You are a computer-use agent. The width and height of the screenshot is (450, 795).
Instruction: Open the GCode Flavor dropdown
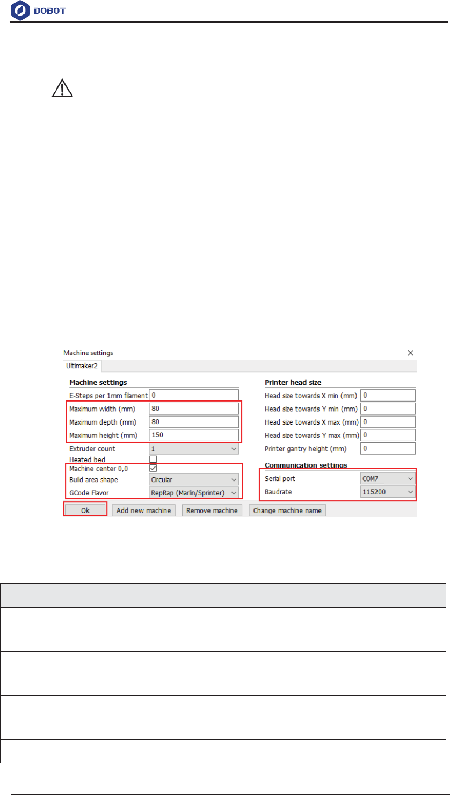194,492
